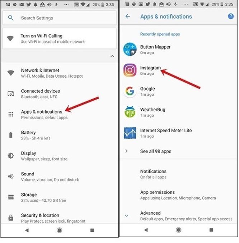Open Instagram app info
The width and height of the screenshot is (239, 243).
coord(179,70)
